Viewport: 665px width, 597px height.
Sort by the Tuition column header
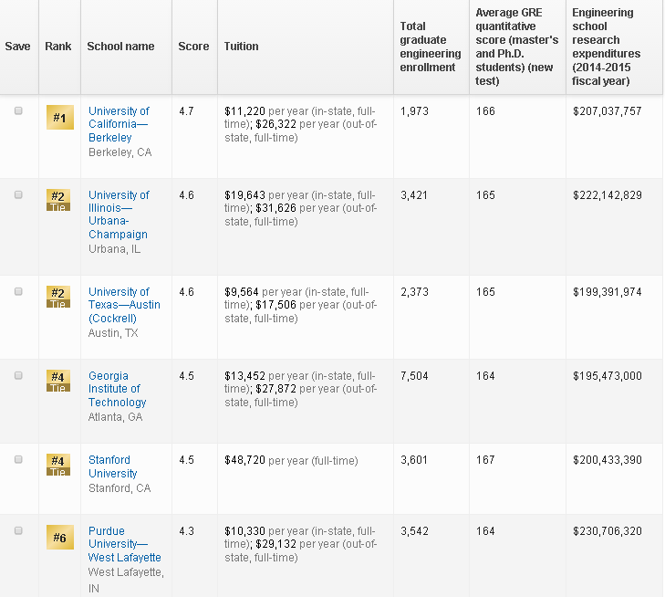pyautogui.click(x=242, y=47)
